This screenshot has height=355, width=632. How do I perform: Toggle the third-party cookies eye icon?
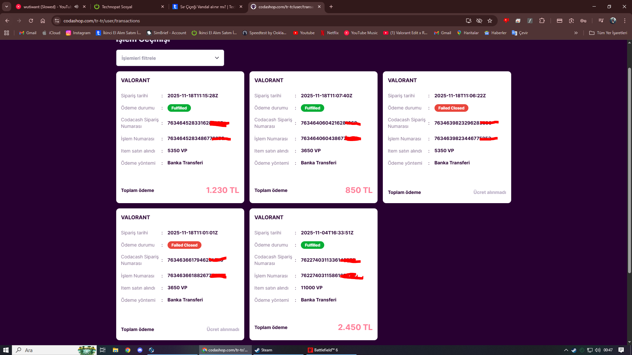479,21
